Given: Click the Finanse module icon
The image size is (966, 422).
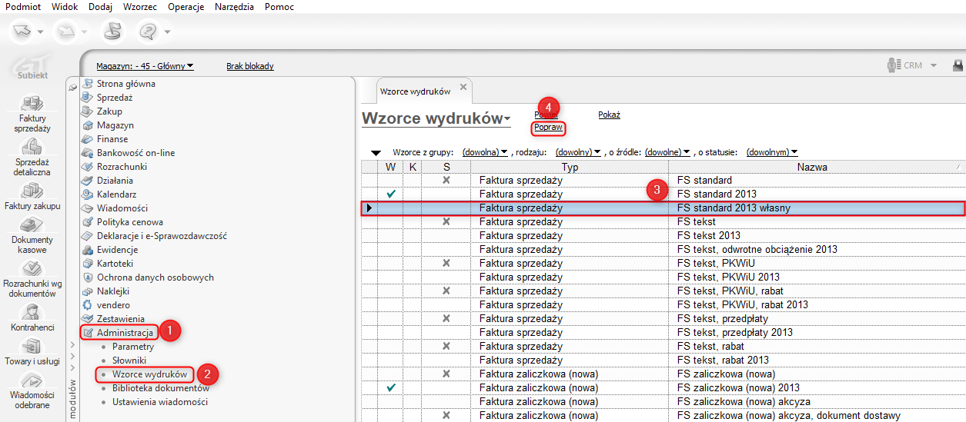Looking at the screenshot, I should click(x=88, y=139).
